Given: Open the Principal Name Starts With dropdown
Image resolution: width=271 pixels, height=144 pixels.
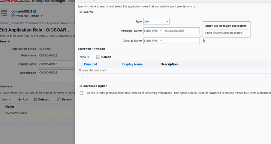Looking at the screenshot, I should (153, 31).
